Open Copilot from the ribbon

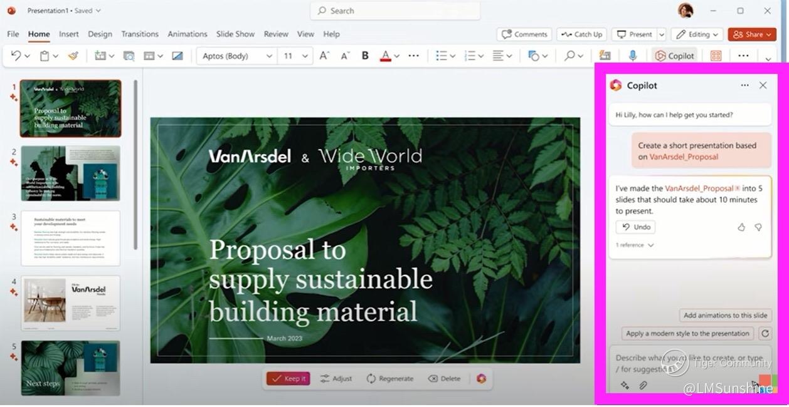pos(674,56)
